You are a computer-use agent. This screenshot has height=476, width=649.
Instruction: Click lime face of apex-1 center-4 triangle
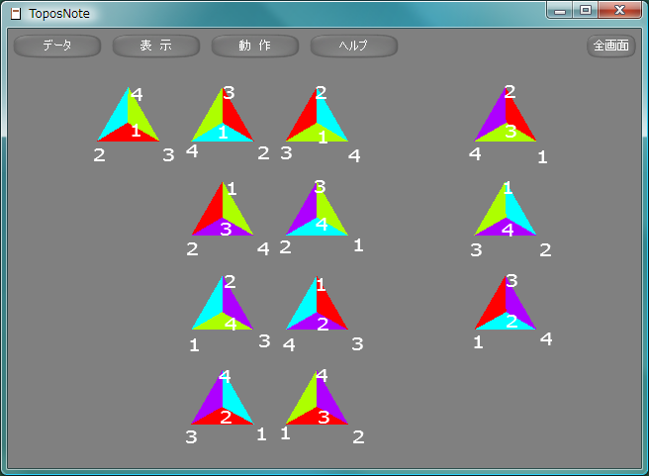tap(495, 213)
